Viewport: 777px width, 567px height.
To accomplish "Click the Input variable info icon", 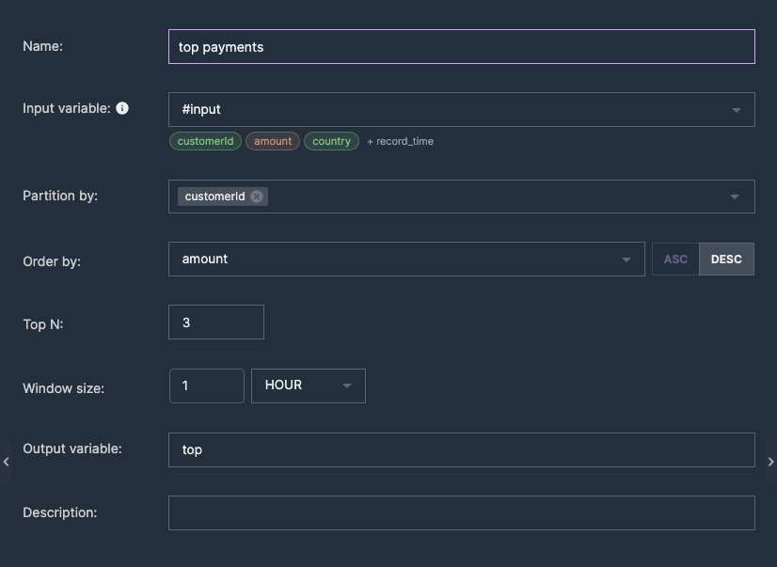I will [122, 108].
